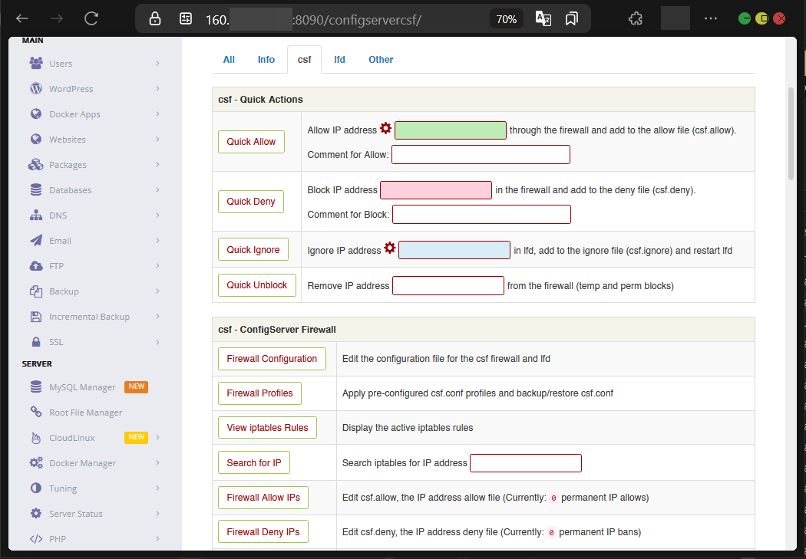
Task: Click the PHP code brackets icon
Action: click(36, 538)
